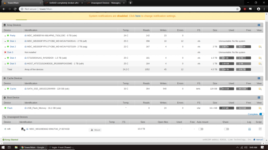
Task: Browse Cache drive contents icon
Action: tap(260, 89)
